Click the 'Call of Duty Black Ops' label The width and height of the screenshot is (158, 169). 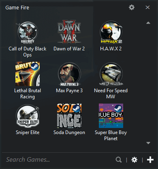pyautogui.click(x=28, y=52)
